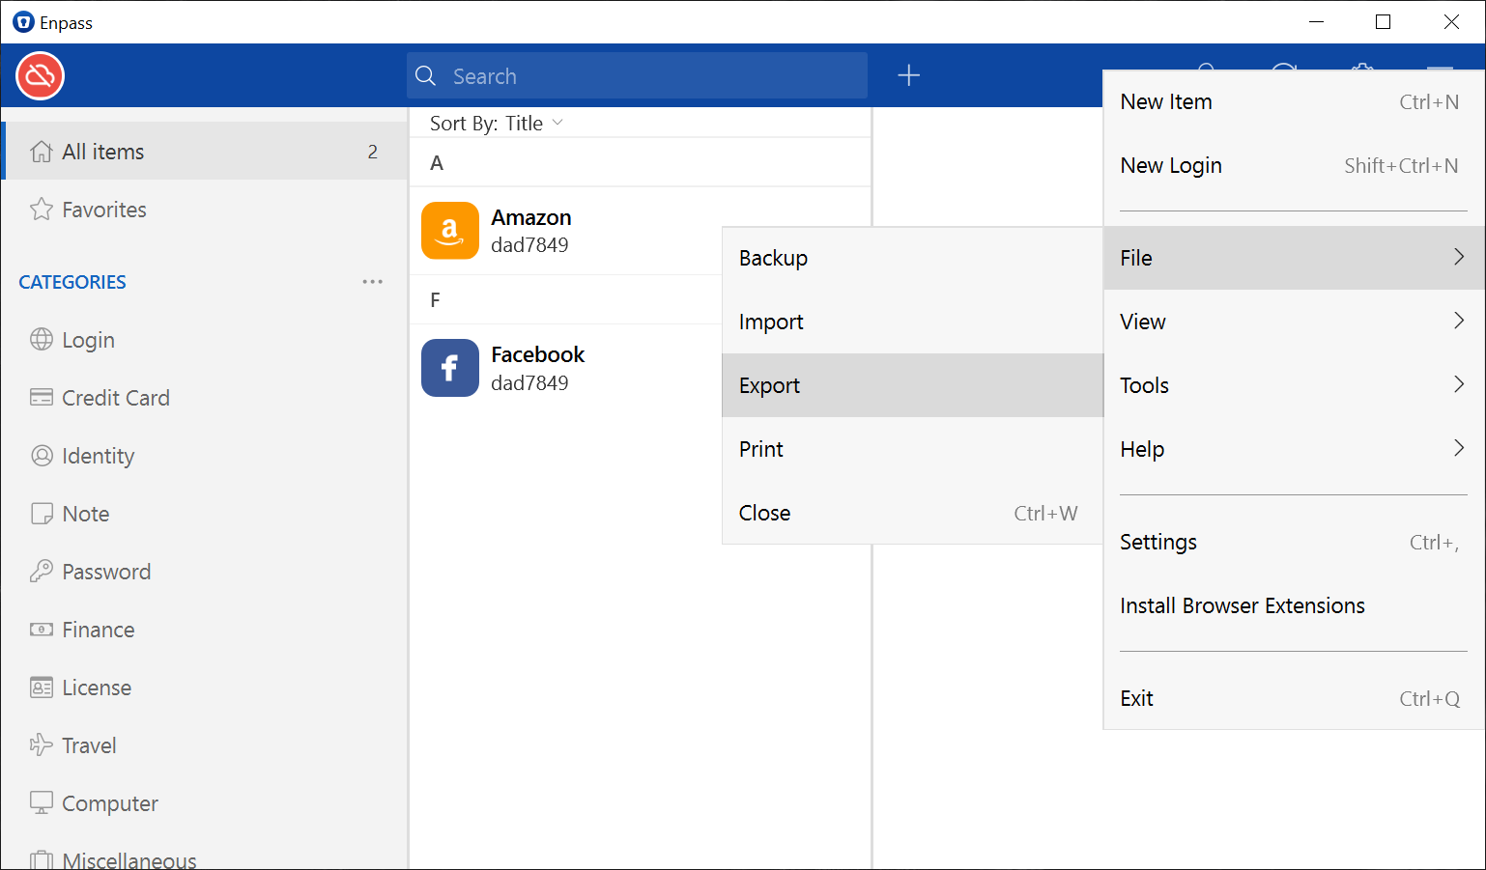The height and width of the screenshot is (870, 1486).
Task: Select the Identity category icon
Action: pos(42,456)
